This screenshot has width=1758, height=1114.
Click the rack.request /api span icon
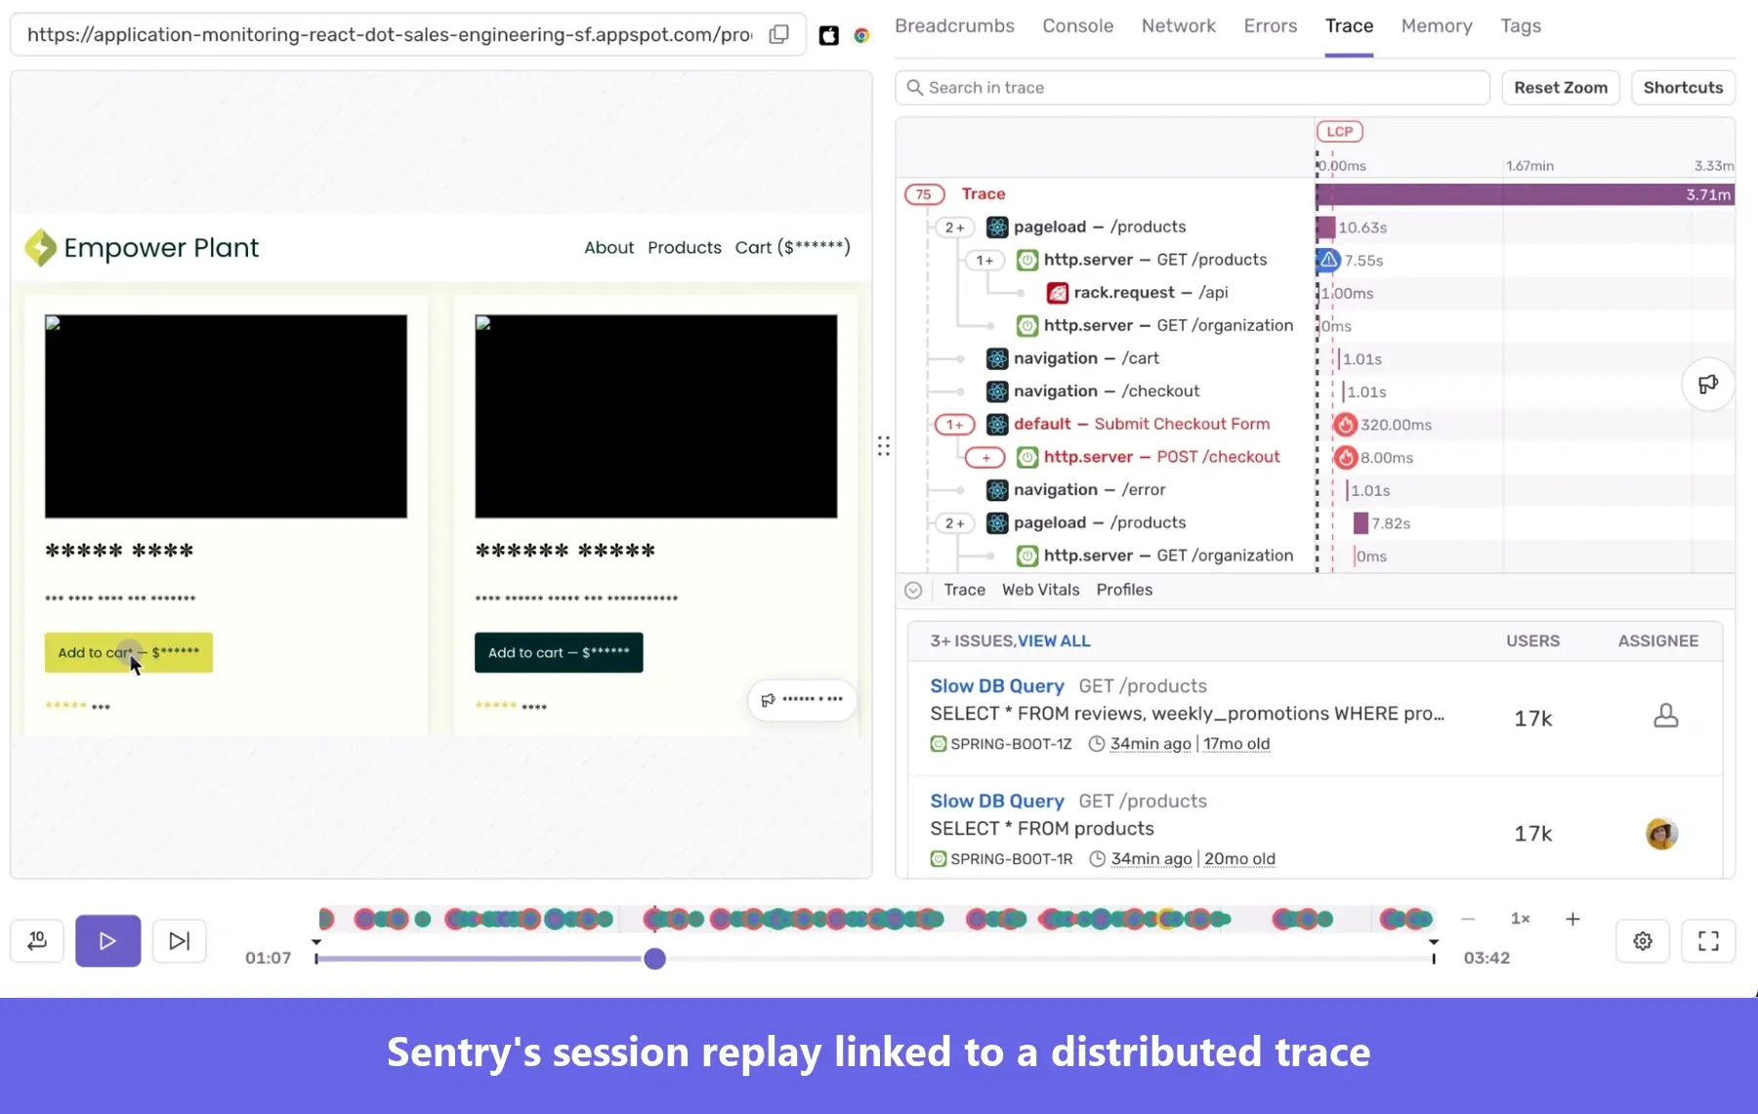(x=1057, y=293)
